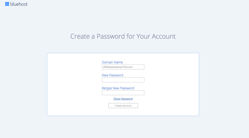The height and width of the screenshot is (138, 249).
Task: Toggle the Show Password link
Action: point(123,99)
